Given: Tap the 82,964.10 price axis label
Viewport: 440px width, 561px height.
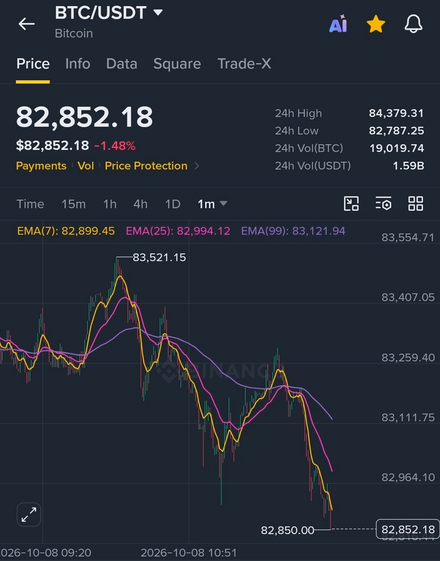Looking at the screenshot, I should (408, 477).
